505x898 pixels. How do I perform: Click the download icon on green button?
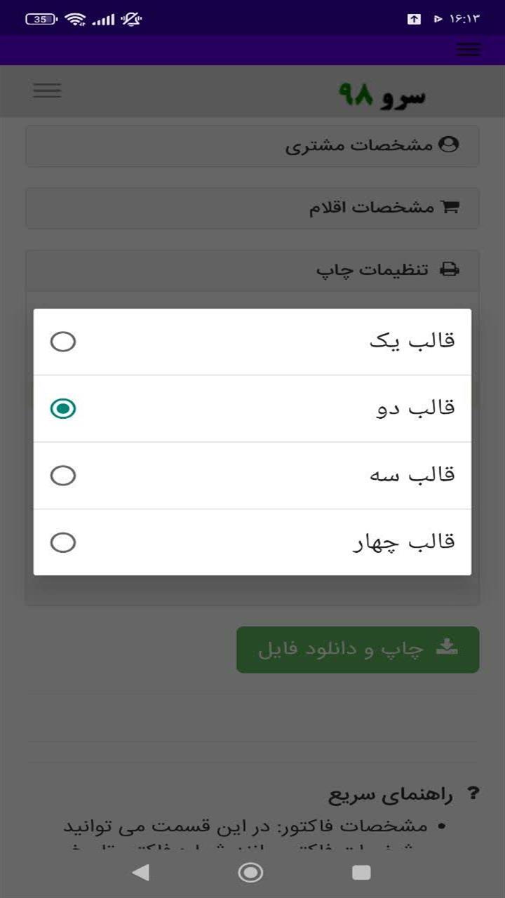447,648
